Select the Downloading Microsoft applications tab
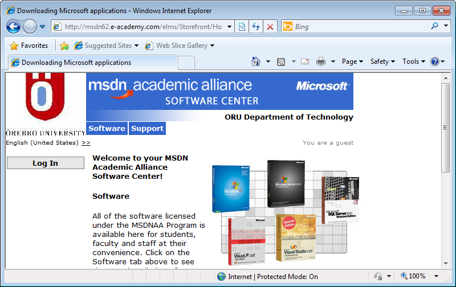Image resolution: width=456 pixels, height=287 pixels. tap(93, 63)
